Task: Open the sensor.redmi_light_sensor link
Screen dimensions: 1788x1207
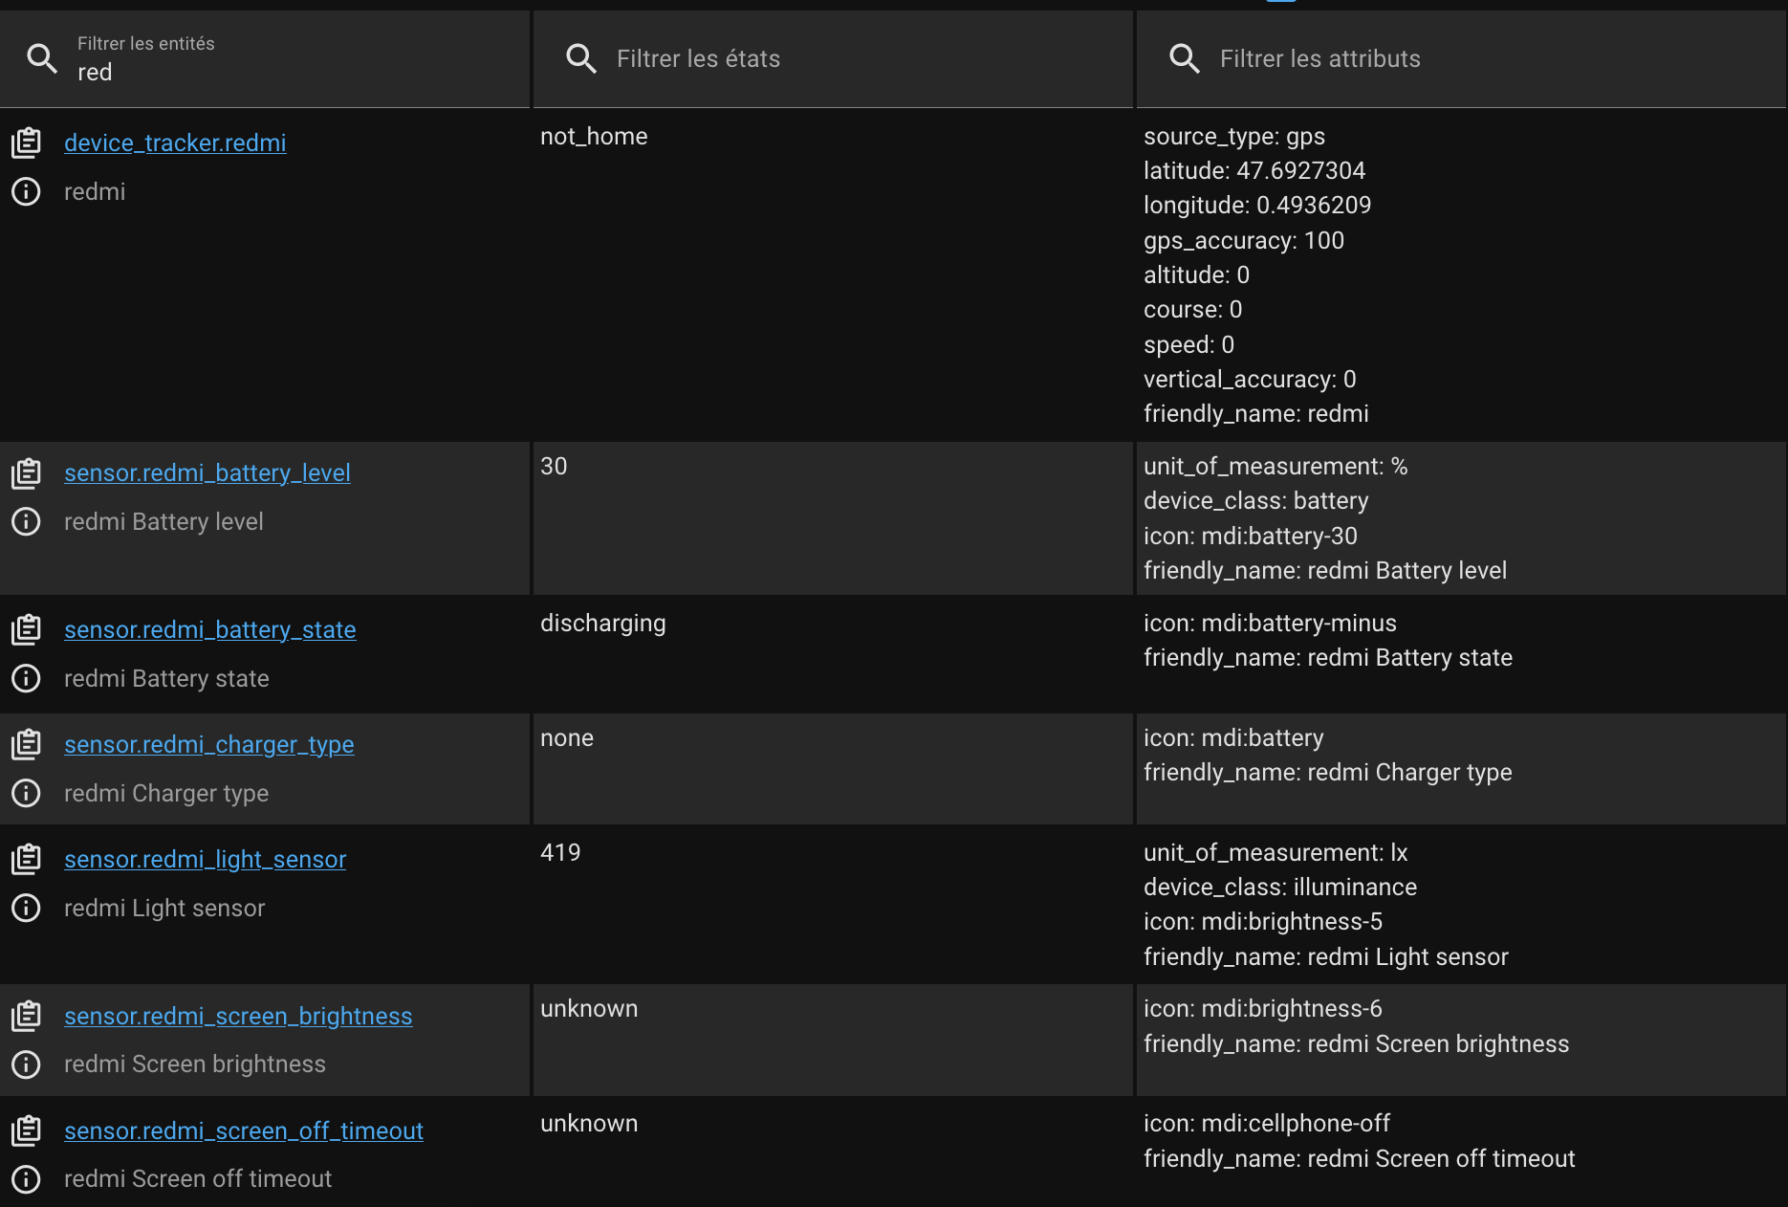Action: 206,859
